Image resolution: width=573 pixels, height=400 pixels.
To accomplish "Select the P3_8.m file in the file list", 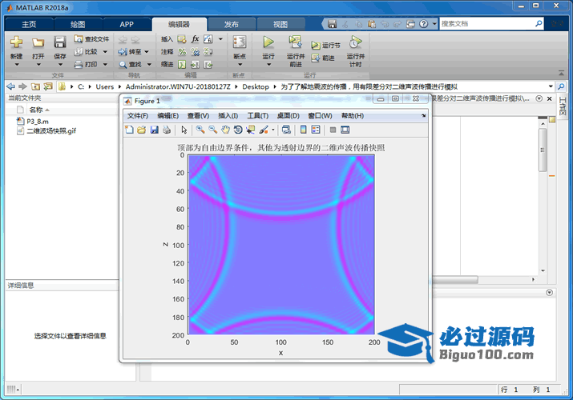I will pos(38,121).
